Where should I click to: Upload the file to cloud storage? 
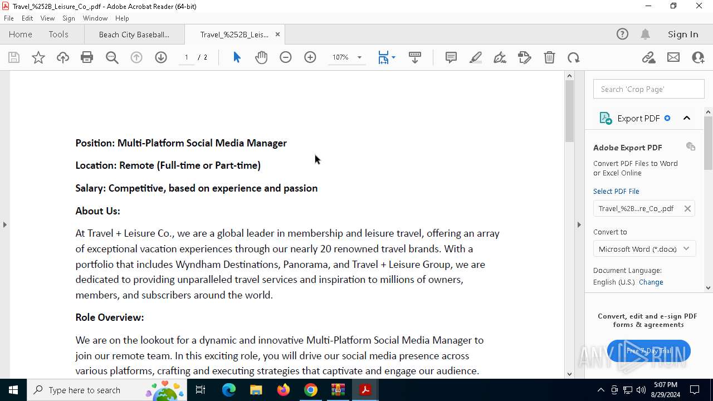tap(63, 57)
